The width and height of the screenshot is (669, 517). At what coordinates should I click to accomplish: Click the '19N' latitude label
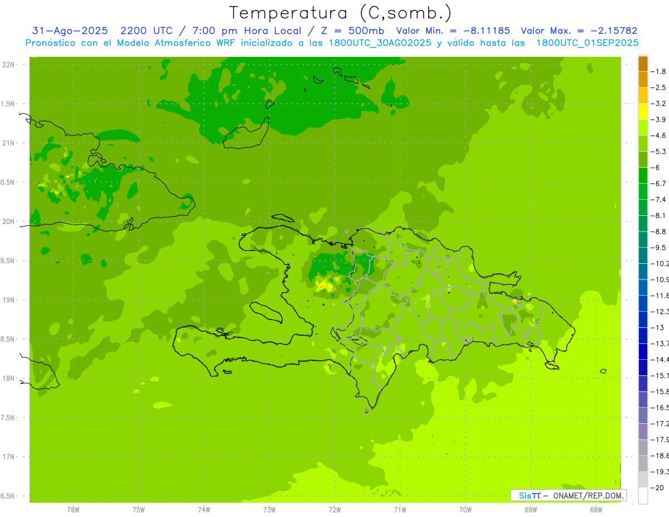tap(8, 300)
